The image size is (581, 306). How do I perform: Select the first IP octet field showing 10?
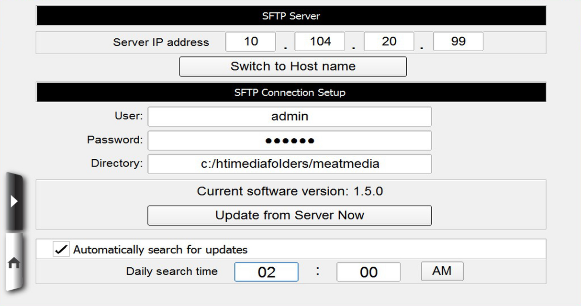click(x=250, y=41)
